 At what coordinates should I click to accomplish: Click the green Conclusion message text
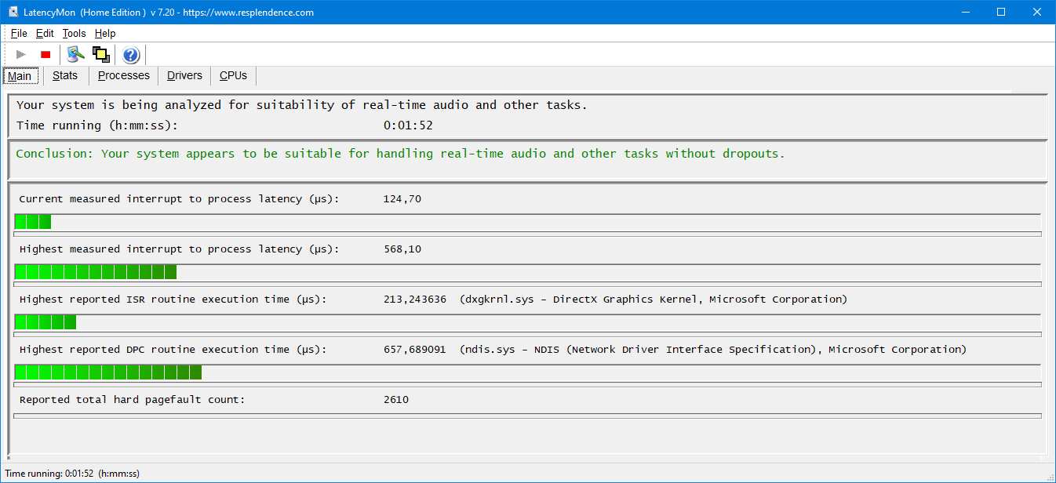click(x=400, y=154)
